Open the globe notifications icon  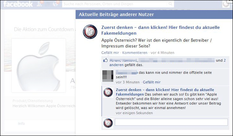(56, 4)
